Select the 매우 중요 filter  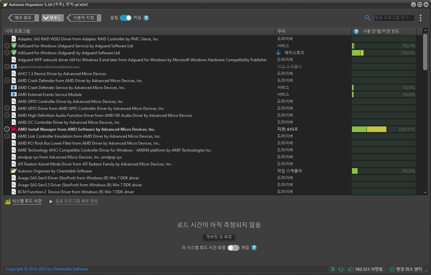pyautogui.click(x=23, y=18)
